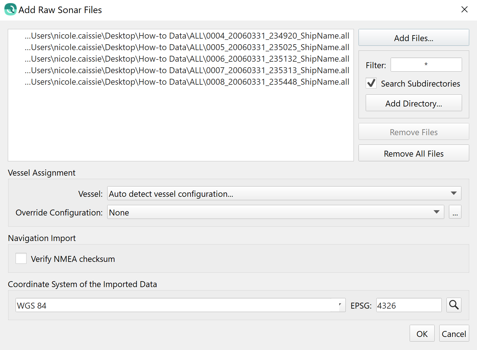Enable Verify NMEA checksum checkbox
This screenshot has width=477, height=350.
tap(21, 258)
